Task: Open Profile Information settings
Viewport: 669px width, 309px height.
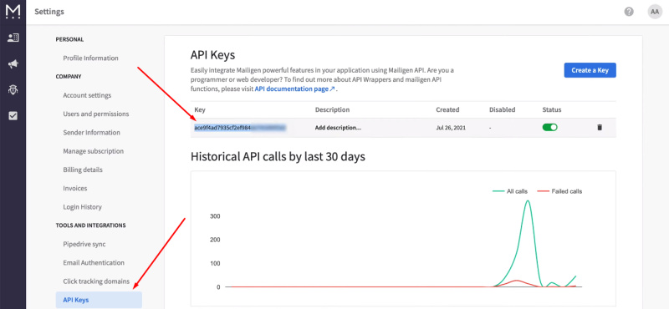Action: click(90, 58)
